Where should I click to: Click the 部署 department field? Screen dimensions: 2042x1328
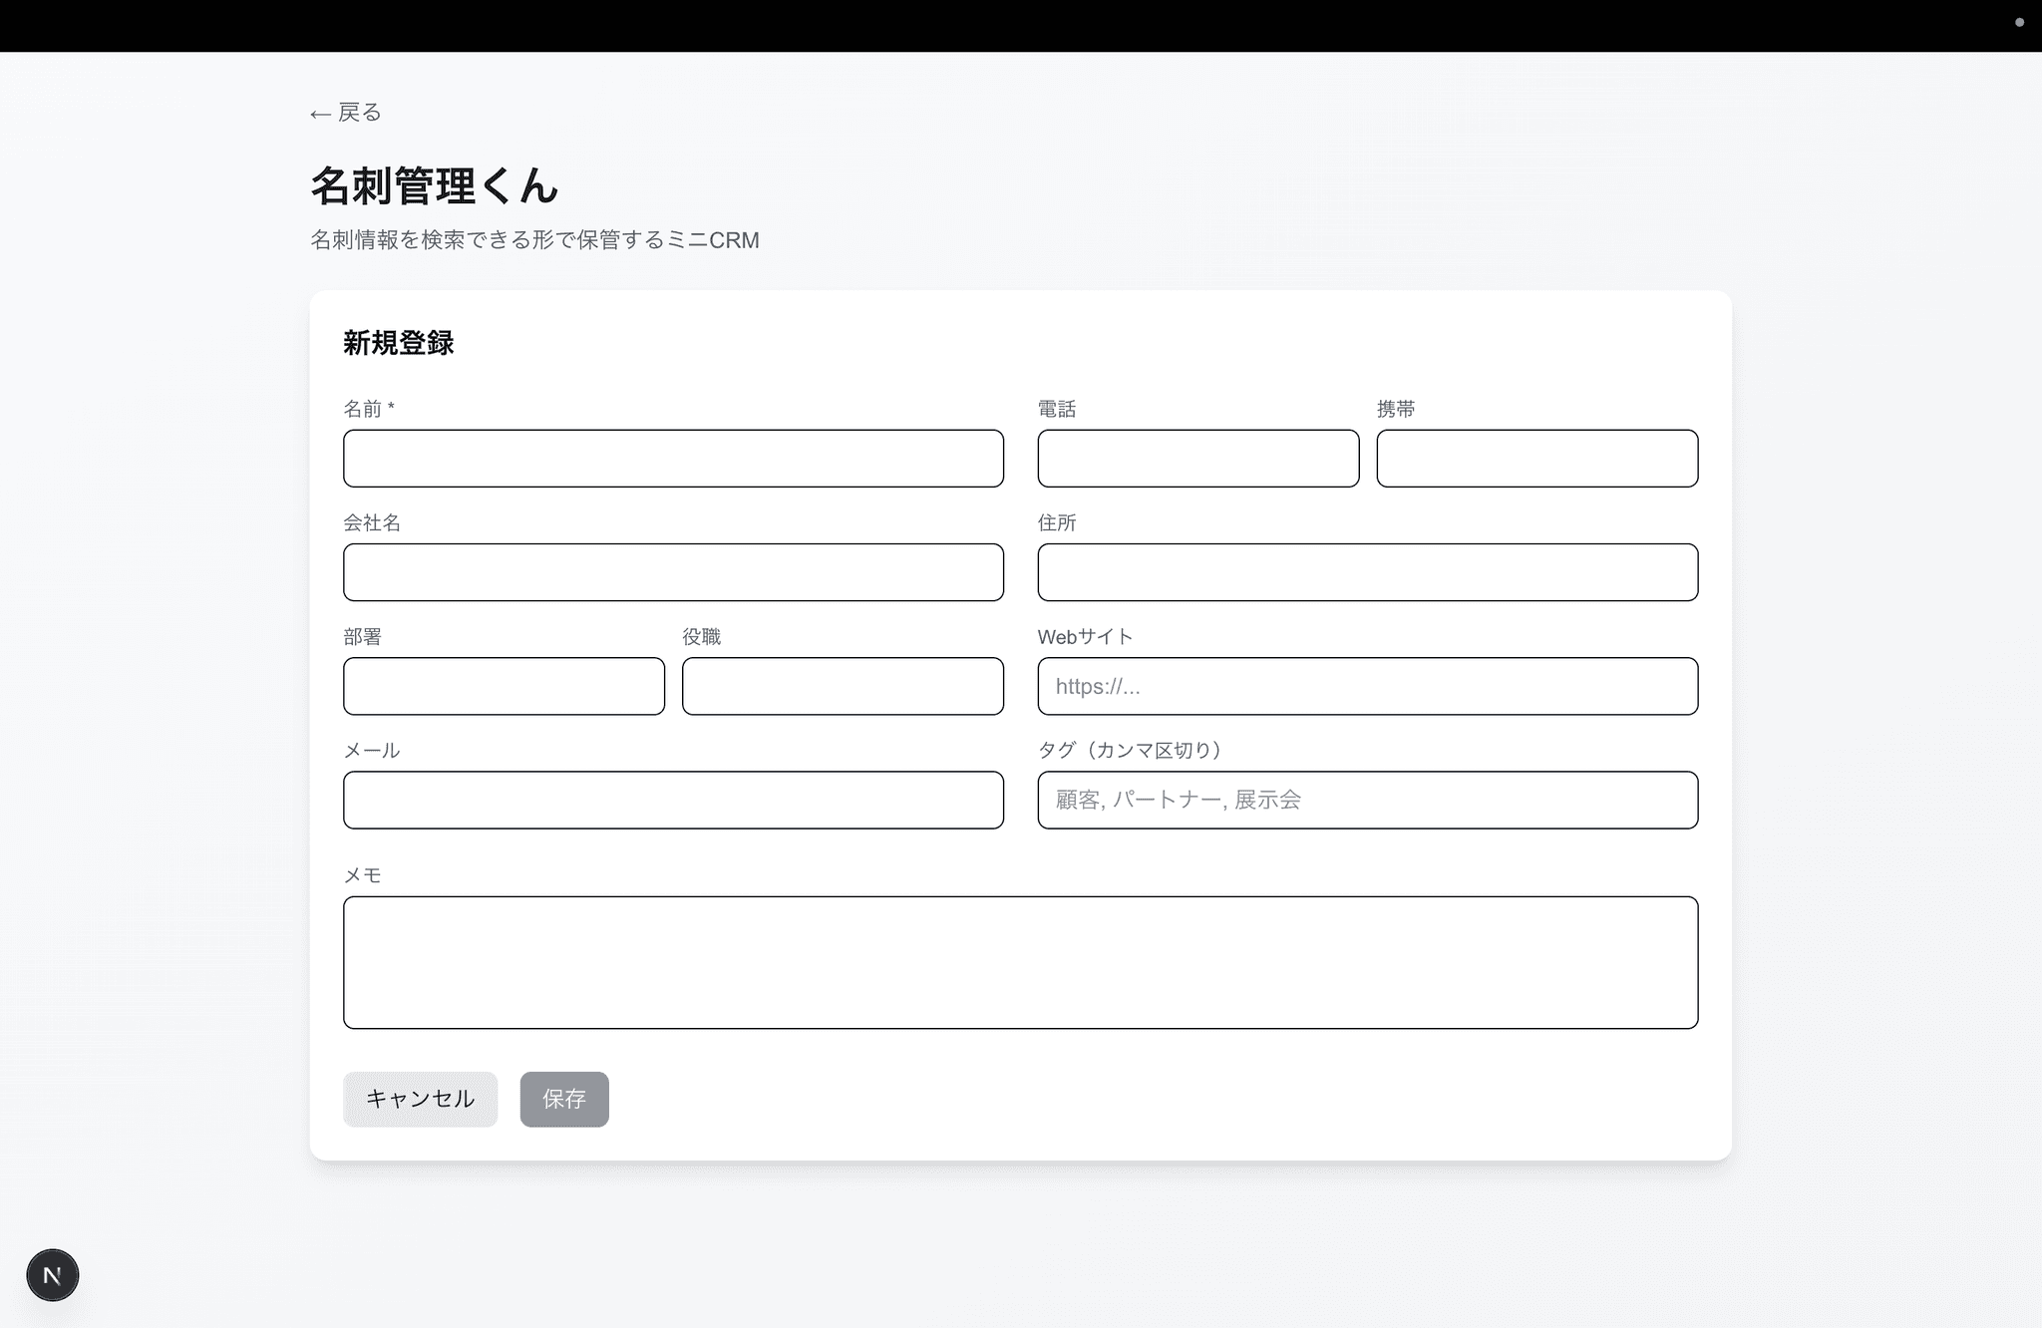504,686
